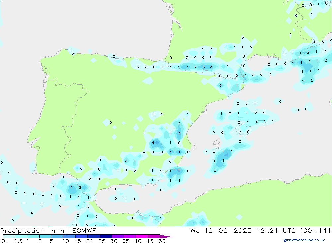Click the above-50 mm legend arrow tip

[166, 237]
